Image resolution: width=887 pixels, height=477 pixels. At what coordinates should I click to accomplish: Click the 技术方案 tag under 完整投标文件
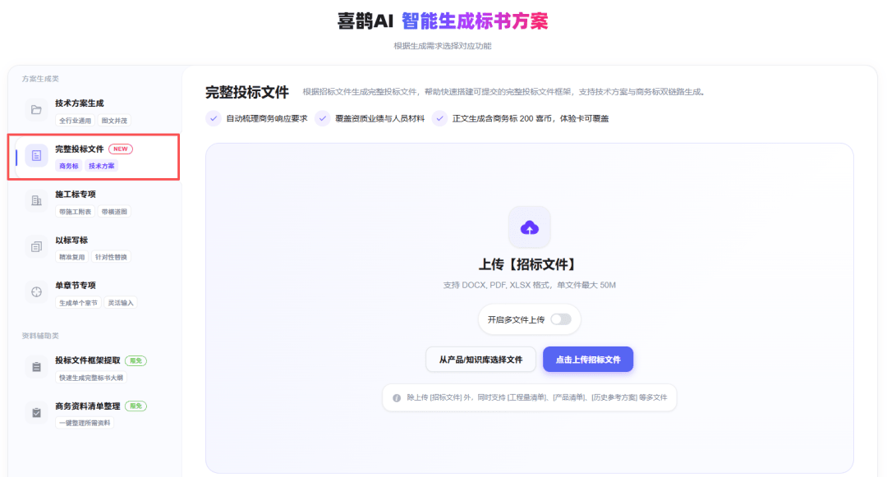pos(101,166)
